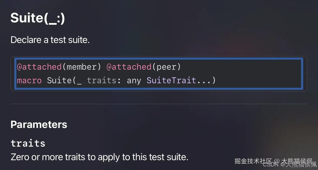318x170 pixels.
Task: Select the "Declare a test suite." summary text
Action: (50, 40)
